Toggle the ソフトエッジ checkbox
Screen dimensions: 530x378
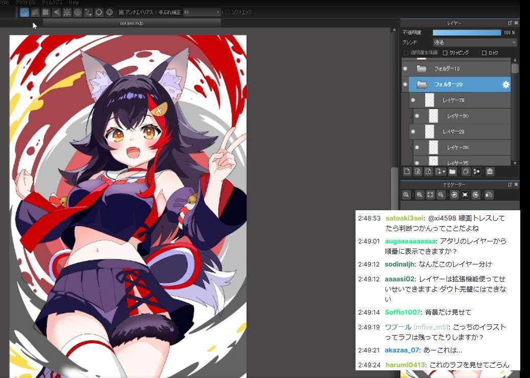(228, 12)
